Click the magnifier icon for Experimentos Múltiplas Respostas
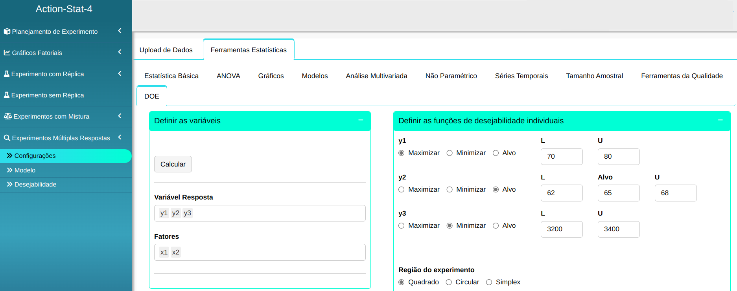The width and height of the screenshot is (737, 291). [7, 138]
